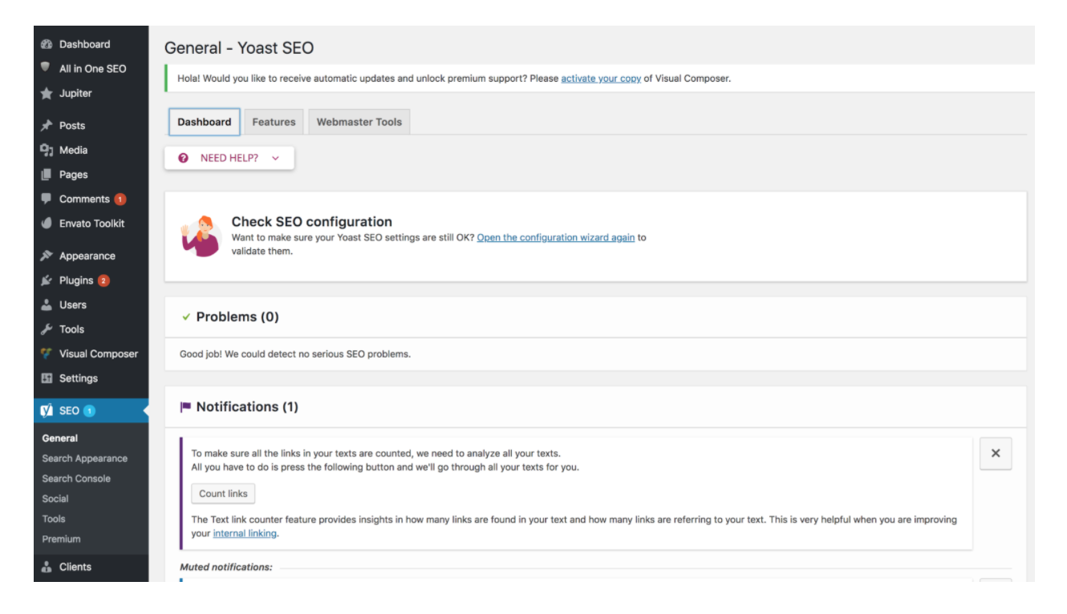Open General under SEO menu
Viewport: 1067px width, 614px height.
pos(60,438)
